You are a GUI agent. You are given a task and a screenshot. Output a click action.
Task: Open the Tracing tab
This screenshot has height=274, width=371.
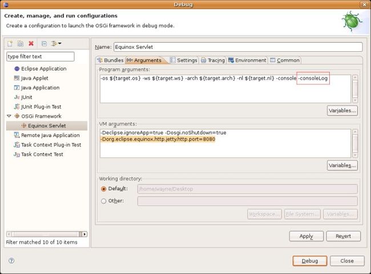pyautogui.click(x=213, y=60)
